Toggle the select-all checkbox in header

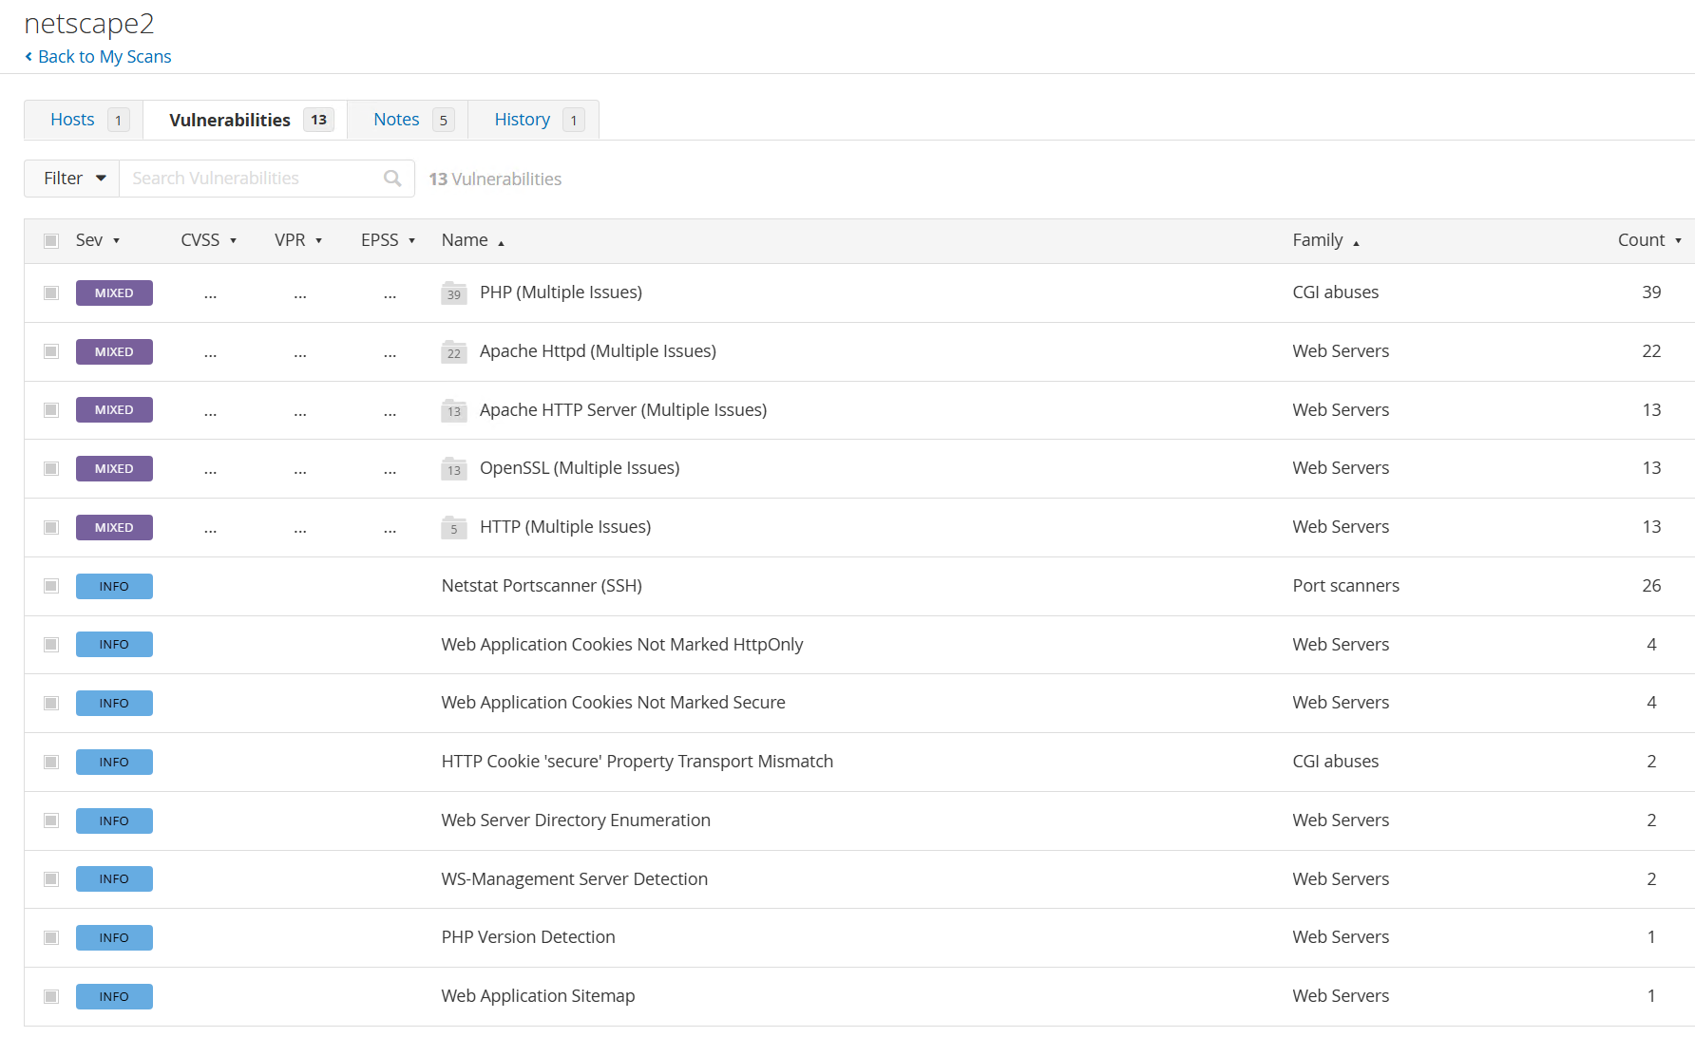[x=51, y=241]
